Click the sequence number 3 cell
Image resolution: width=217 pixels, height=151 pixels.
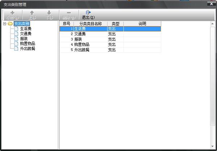67,39
